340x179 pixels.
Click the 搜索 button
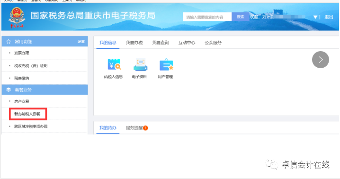pos(240,17)
